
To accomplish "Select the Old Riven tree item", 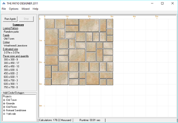I will [12, 107].
